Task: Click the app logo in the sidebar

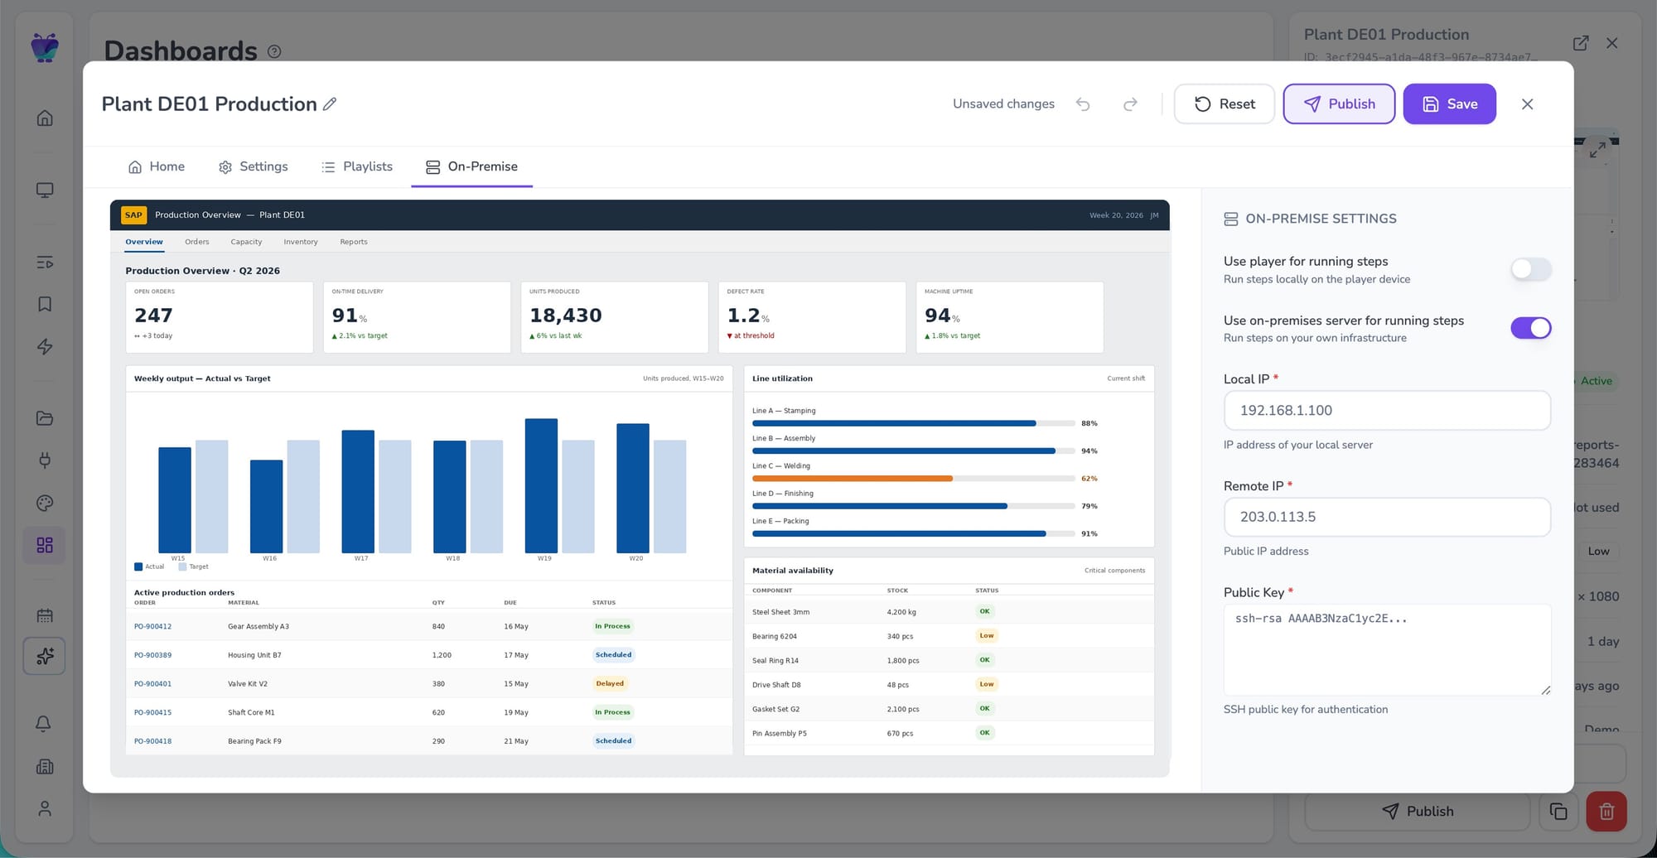Action: point(45,47)
